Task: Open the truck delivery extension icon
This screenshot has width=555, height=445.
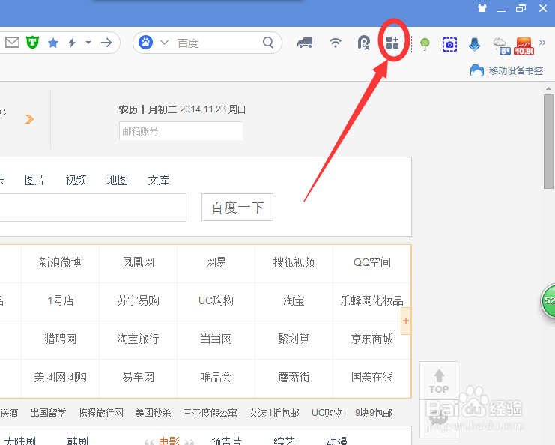Action: pyautogui.click(x=305, y=43)
